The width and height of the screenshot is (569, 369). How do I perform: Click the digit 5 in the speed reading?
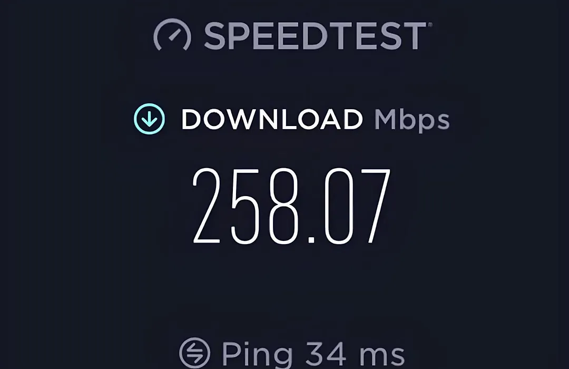[245, 206]
